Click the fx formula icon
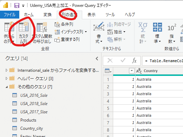 pyautogui.click(x=134, y=60)
